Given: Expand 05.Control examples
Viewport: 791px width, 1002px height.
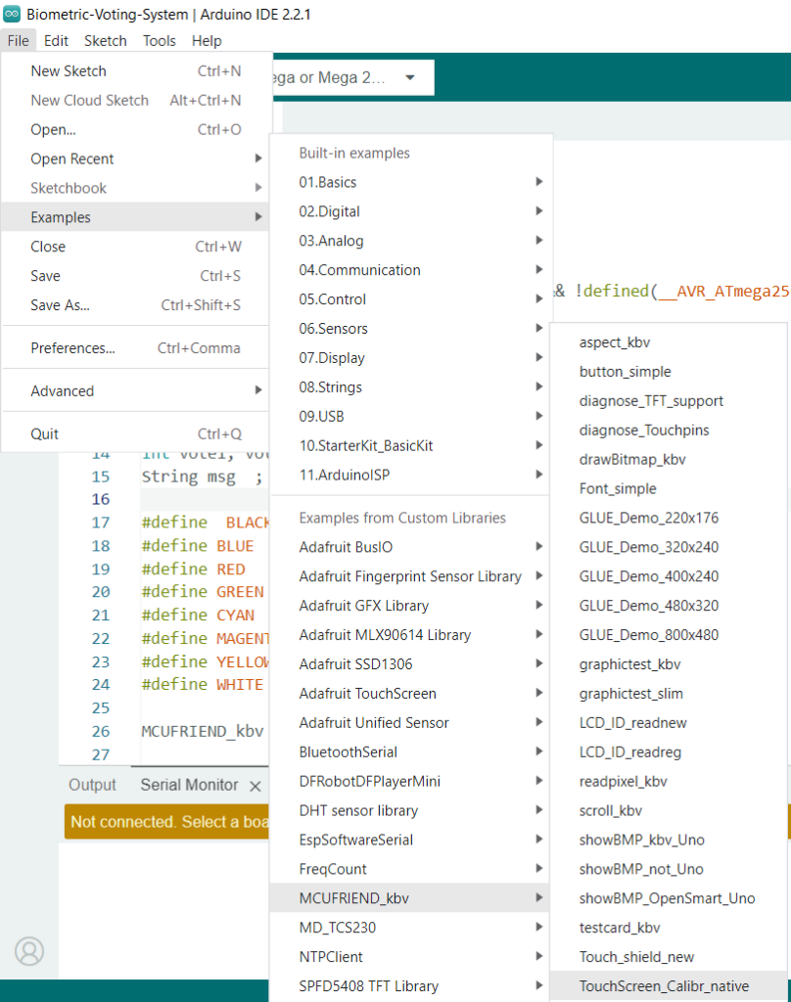Looking at the screenshot, I should [x=410, y=299].
